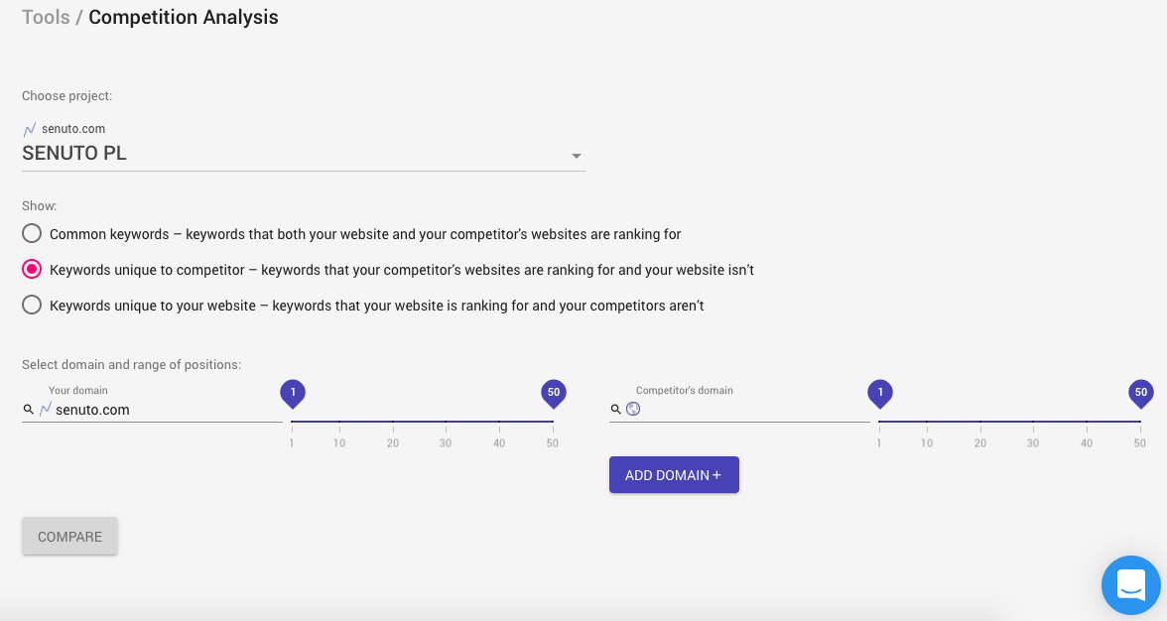
Task: Go to Tools in the breadcrumb
Action: (46, 17)
